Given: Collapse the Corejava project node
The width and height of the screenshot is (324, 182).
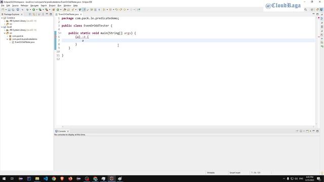Looking at the screenshot, I should coord(2,18).
